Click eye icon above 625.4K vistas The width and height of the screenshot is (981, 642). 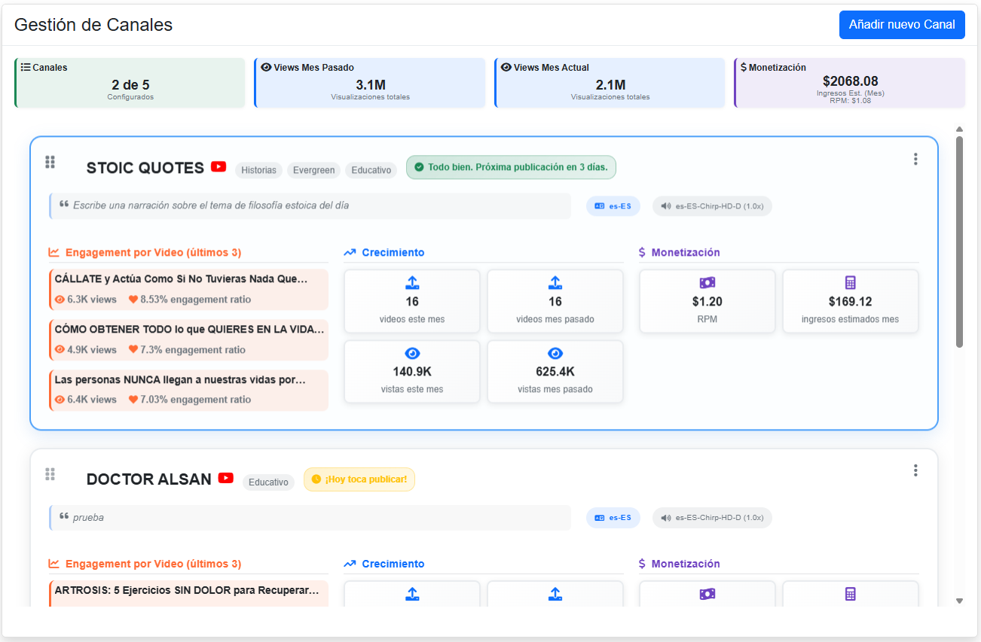point(555,354)
